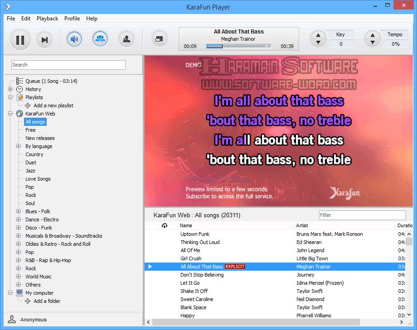The height and width of the screenshot is (330, 417).
Task: Select the lead singer microphone icon
Action: pos(126,39)
